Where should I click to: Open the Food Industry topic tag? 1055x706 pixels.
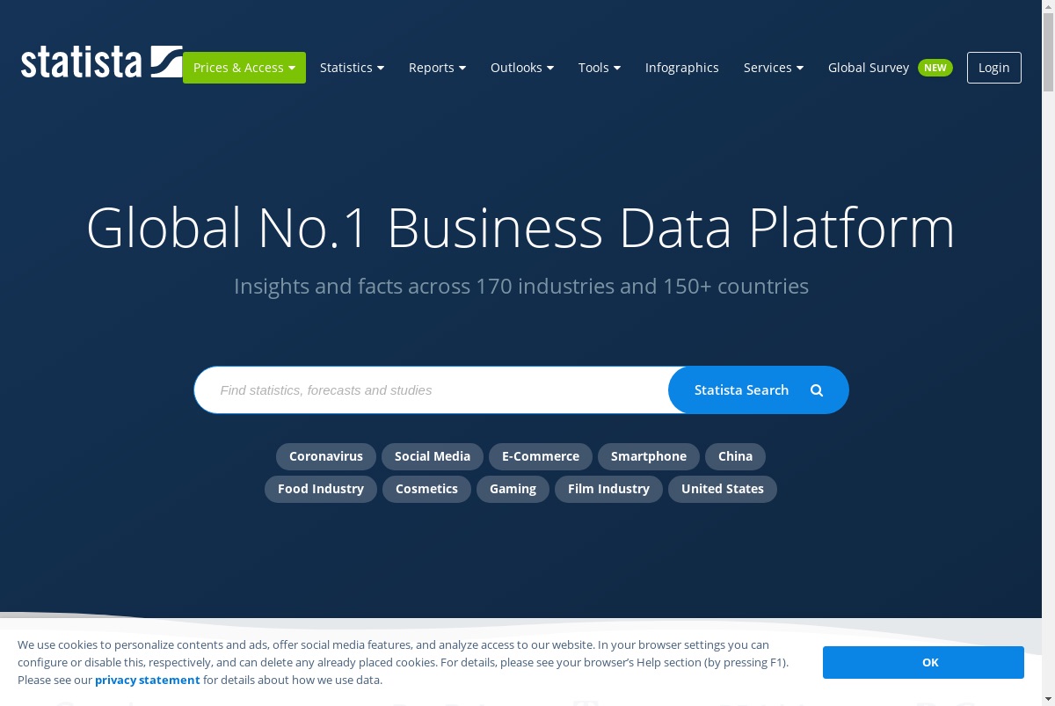click(x=321, y=489)
